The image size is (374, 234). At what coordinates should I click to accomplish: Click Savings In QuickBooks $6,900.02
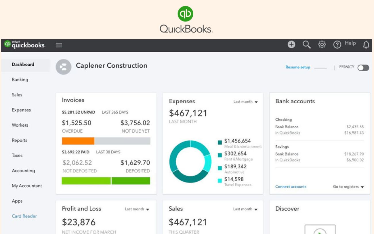point(355,160)
